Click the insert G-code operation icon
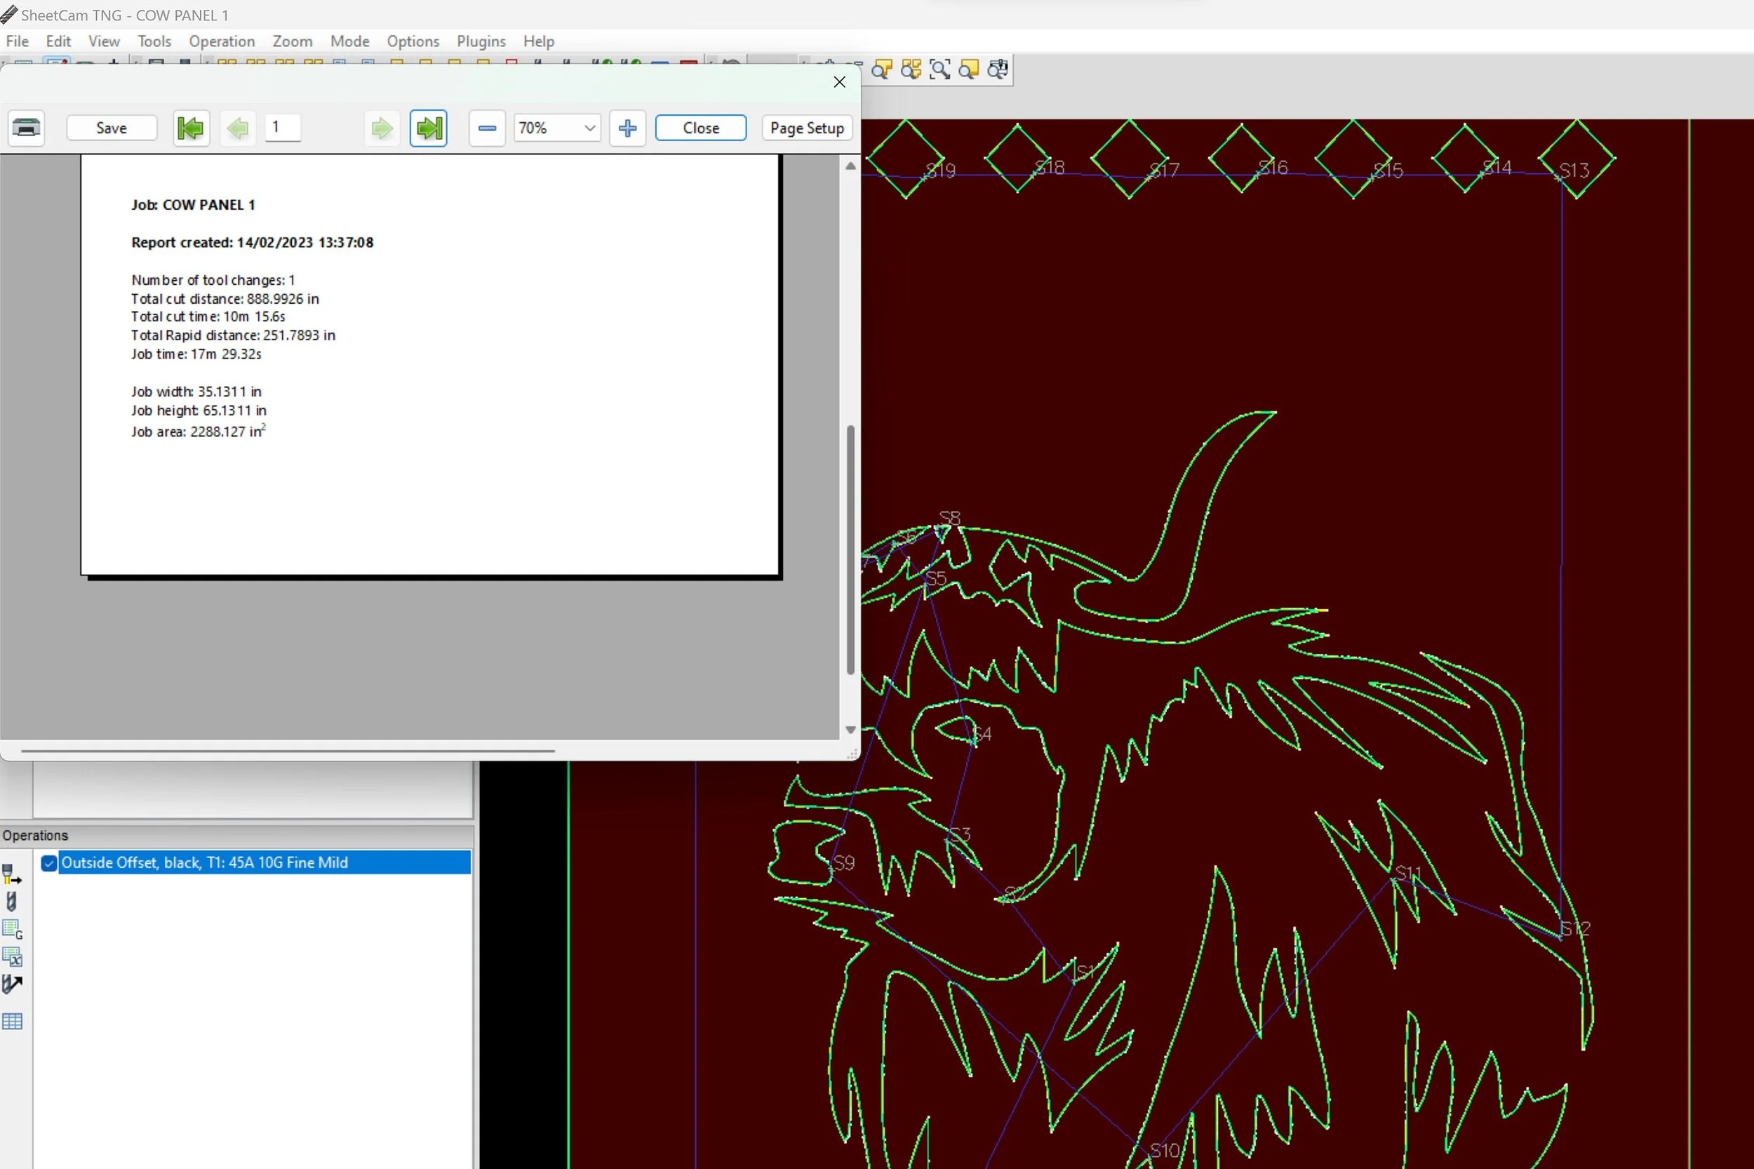1754x1169 pixels. coord(12,930)
